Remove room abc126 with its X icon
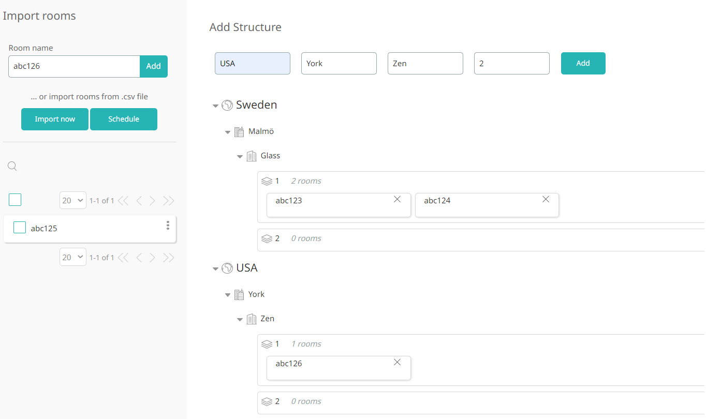The height and width of the screenshot is (419, 706). pyautogui.click(x=397, y=362)
